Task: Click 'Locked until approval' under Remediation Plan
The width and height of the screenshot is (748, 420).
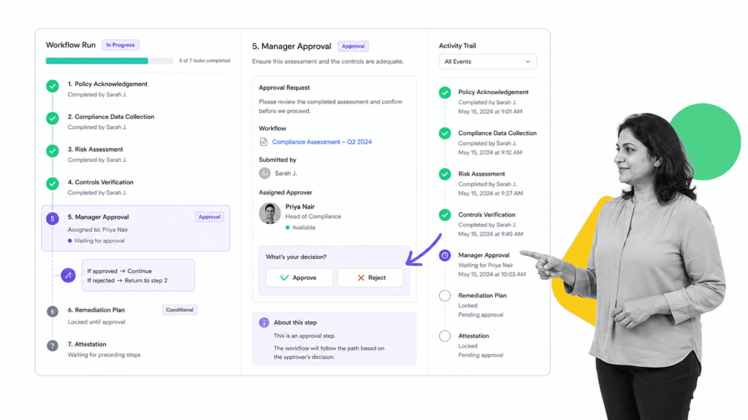Action: tap(96, 322)
